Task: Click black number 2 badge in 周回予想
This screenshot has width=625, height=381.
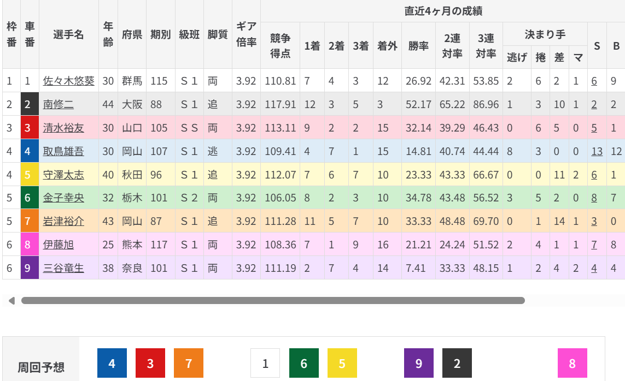Action: click(457, 363)
